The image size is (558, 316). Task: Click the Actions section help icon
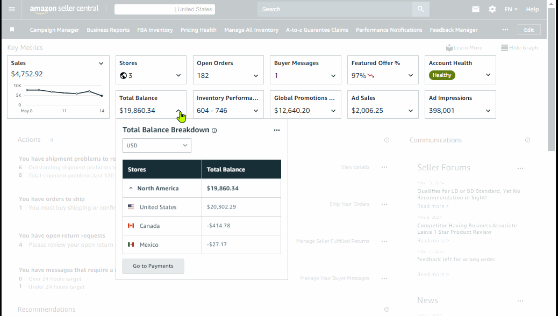pyautogui.click(x=387, y=140)
